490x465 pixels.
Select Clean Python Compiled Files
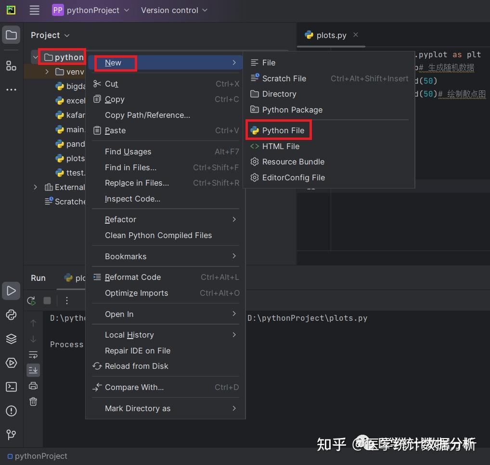pos(166,235)
